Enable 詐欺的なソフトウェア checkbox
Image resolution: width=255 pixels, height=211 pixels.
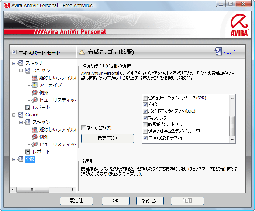tap(145, 125)
